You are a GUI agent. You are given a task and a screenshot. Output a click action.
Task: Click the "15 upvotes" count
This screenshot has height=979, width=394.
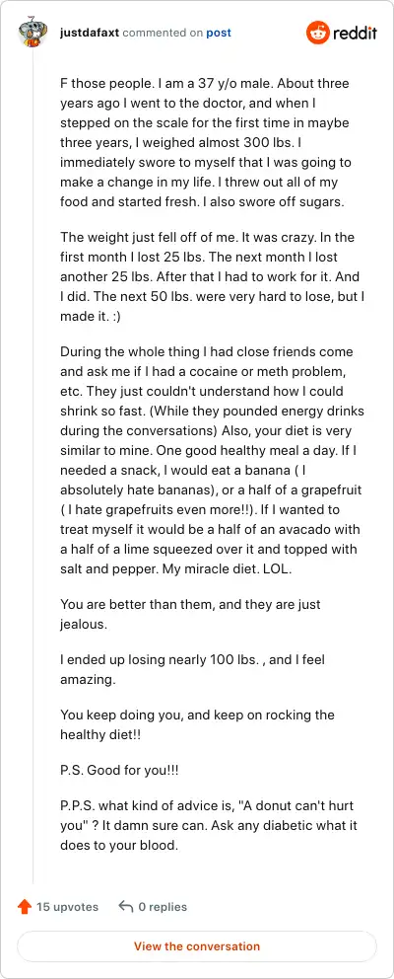coord(67,907)
